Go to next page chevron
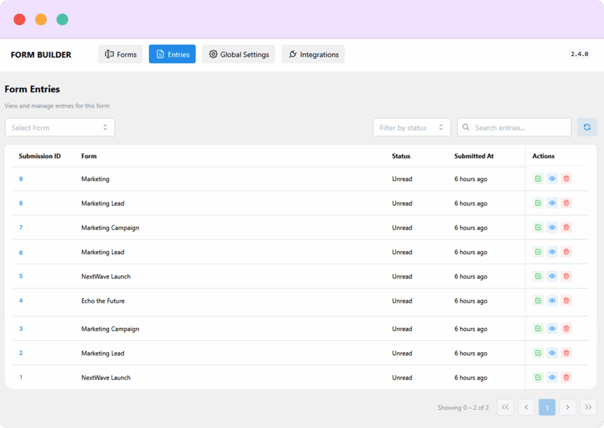Image resolution: width=604 pixels, height=428 pixels. (x=567, y=407)
